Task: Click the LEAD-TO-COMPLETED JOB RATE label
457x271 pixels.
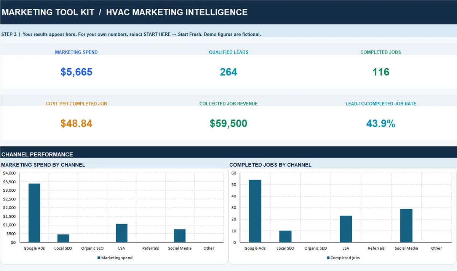Action: click(x=381, y=104)
